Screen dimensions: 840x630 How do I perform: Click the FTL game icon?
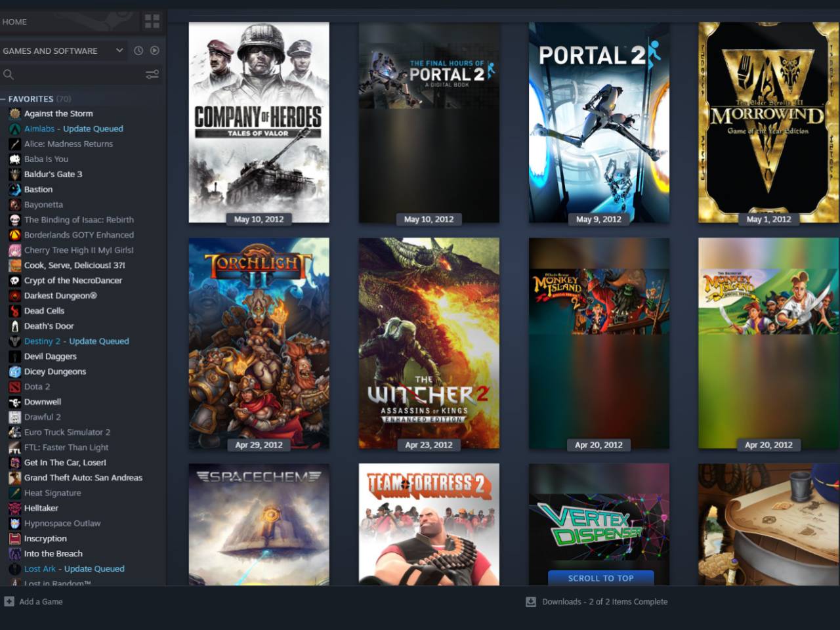[14, 448]
